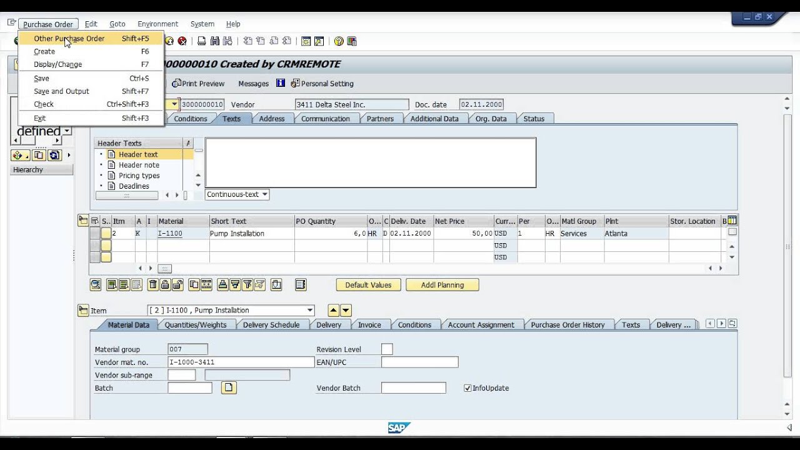Select Pricing types in Header Texts
800x450 pixels.
pos(139,176)
